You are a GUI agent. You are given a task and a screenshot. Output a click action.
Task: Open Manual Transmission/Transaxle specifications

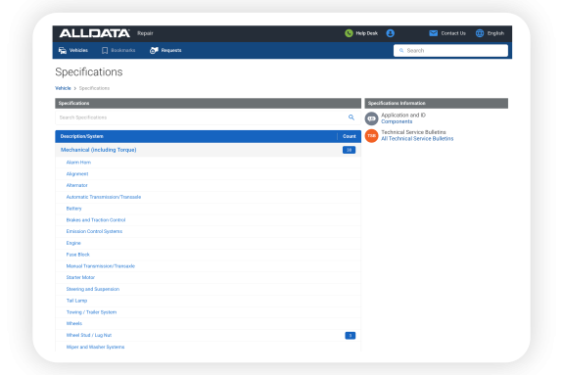[x=101, y=266]
